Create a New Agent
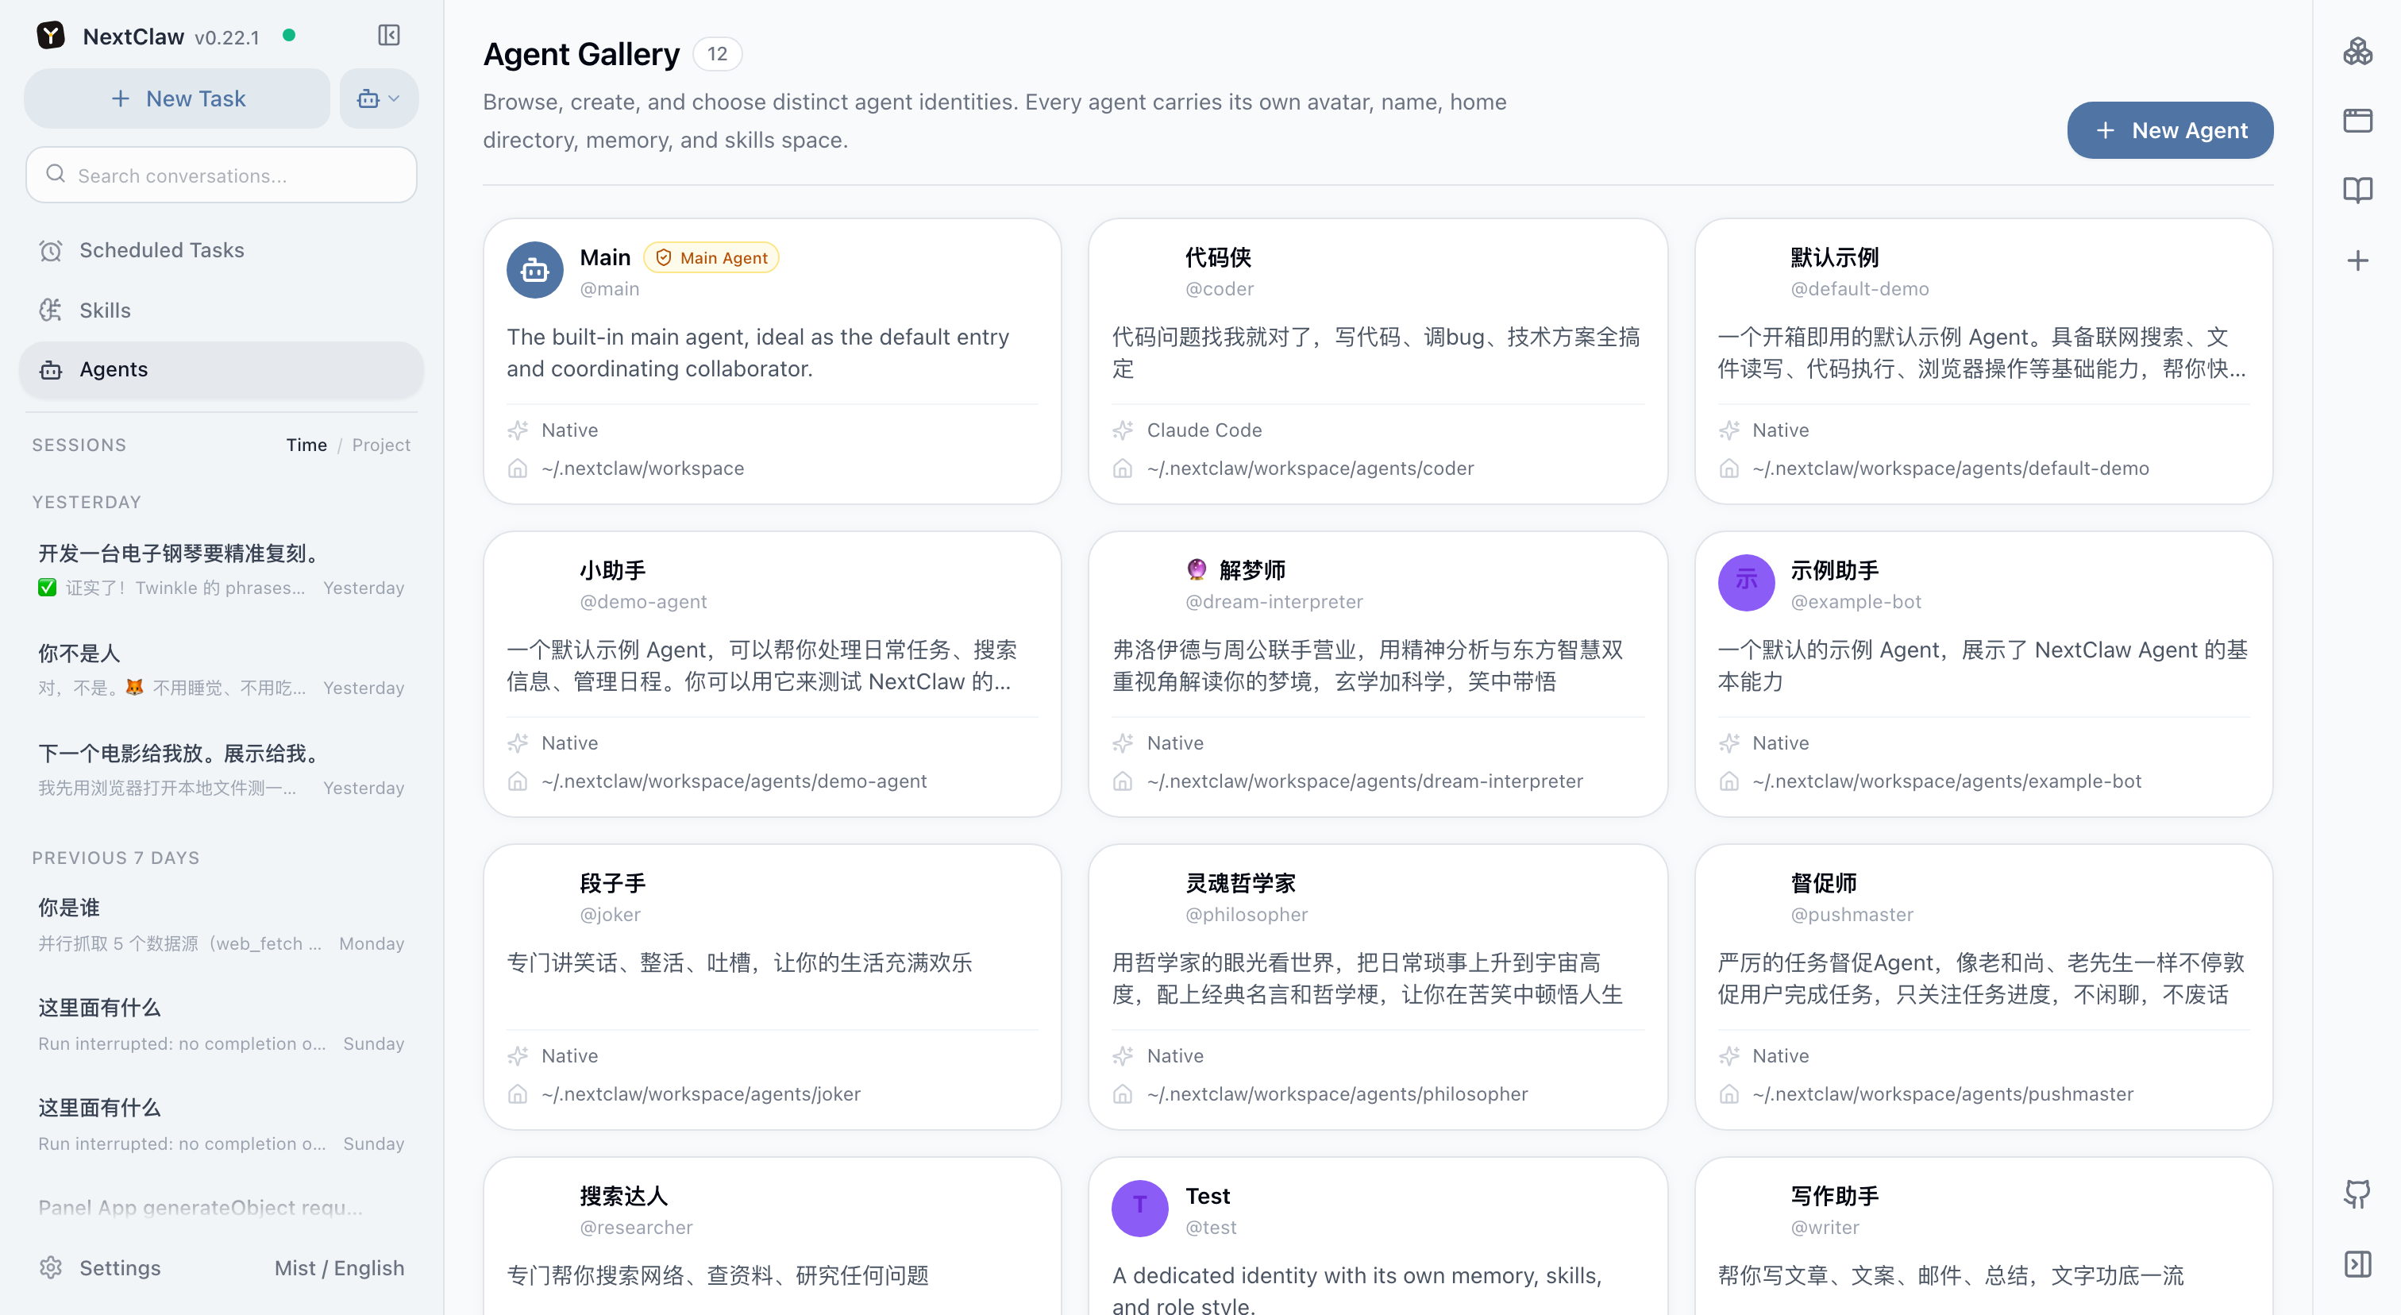This screenshot has width=2401, height=1315. click(x=2170, y=129)
